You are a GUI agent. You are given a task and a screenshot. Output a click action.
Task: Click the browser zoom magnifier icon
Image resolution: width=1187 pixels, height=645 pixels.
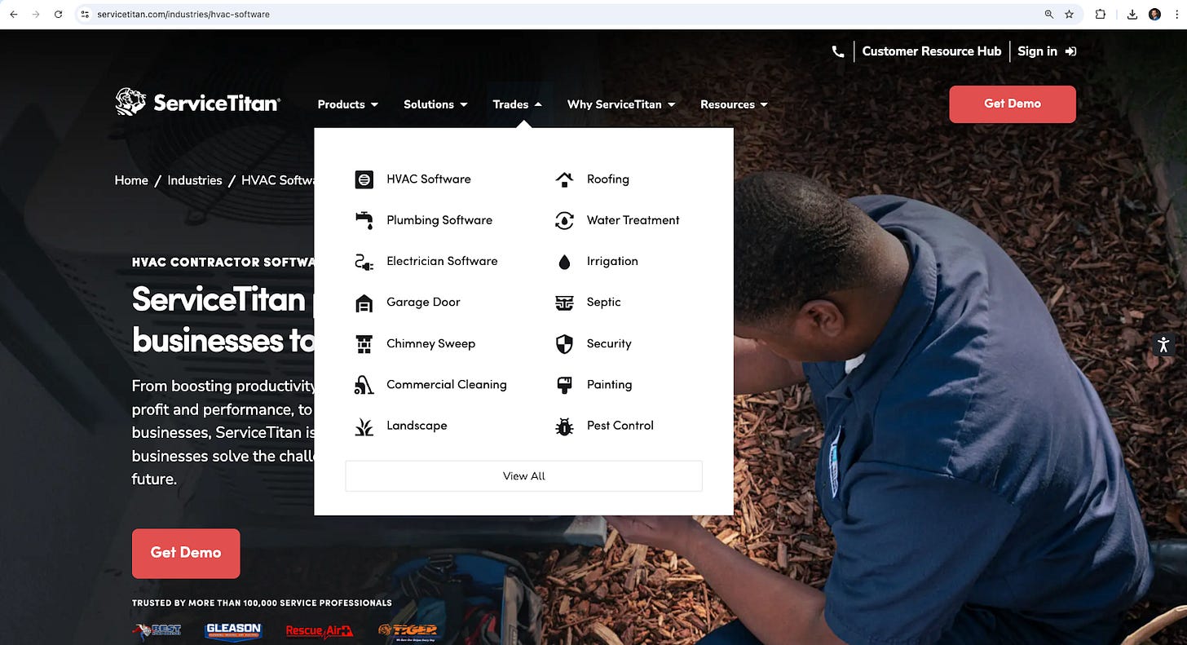[1049, 15]
